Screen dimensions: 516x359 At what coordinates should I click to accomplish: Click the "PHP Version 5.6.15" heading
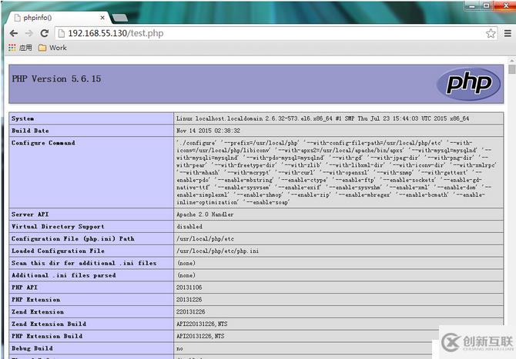pyautogui.click(x=56, y=79)
